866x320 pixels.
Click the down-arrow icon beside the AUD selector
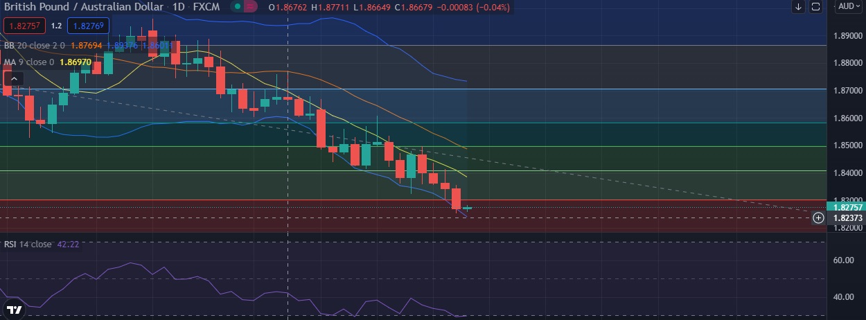click(798, 7)
